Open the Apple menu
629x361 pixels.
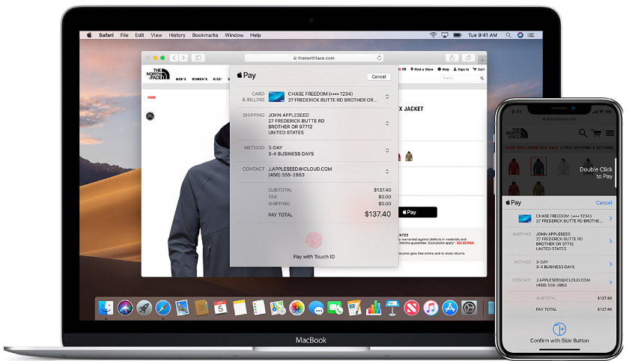(89, 35)
